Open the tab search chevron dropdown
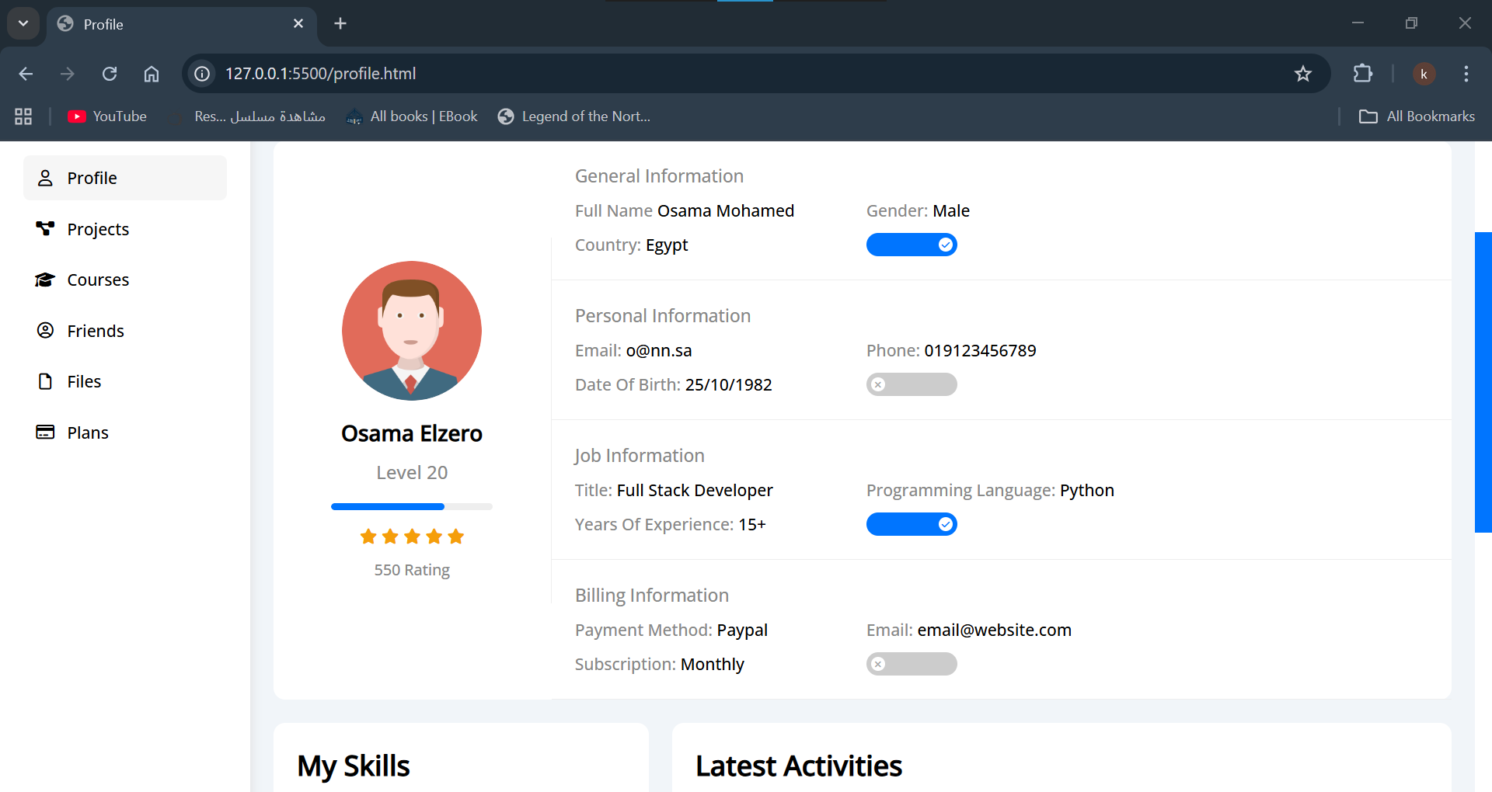This screenshot has width=1492, height=792. [x=23, y=23]
